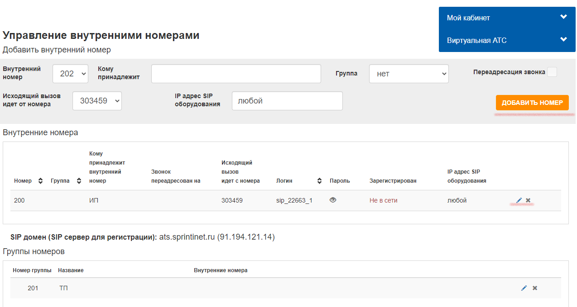Sort table by Логин column arrows

tap(319, 181)
